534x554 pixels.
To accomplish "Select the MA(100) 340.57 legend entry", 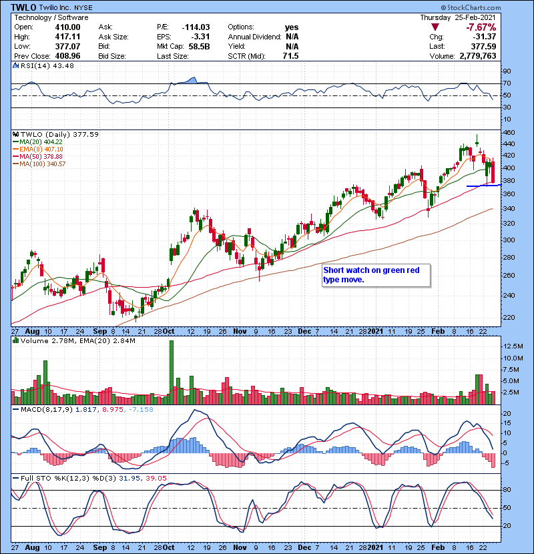I will click(x=39, y=164).
